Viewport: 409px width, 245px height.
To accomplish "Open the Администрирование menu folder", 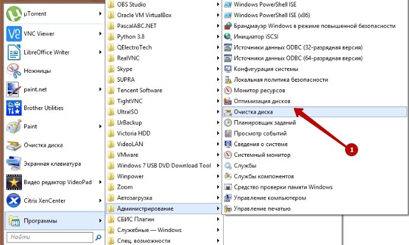I will click(x=164, y=208).
